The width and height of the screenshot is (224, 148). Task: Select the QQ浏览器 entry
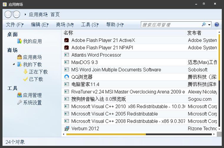(139, 77)
